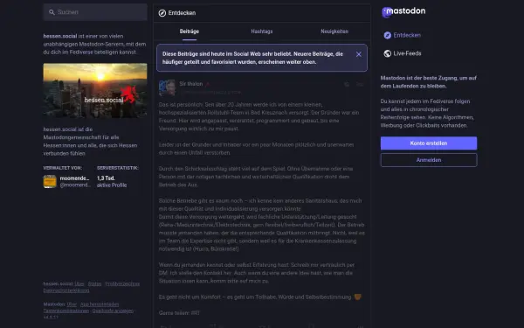524x328 pixels.
Task: Open the Neuigkeiten tab
Action: pos(334,31)
